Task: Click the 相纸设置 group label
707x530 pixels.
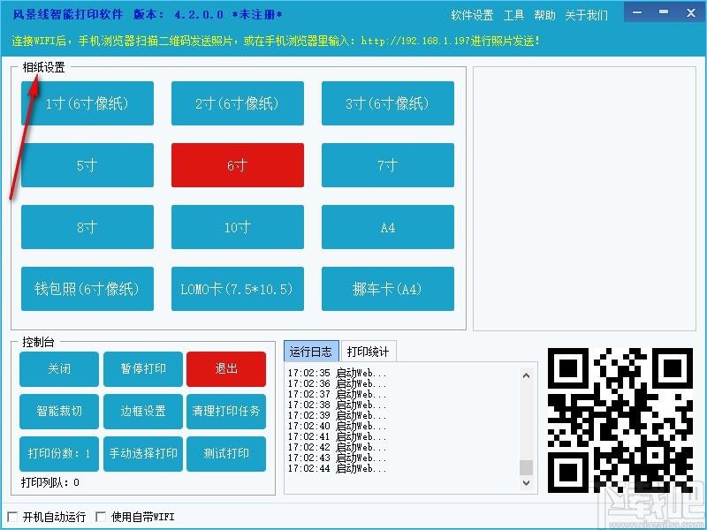Action: [43, 68]
